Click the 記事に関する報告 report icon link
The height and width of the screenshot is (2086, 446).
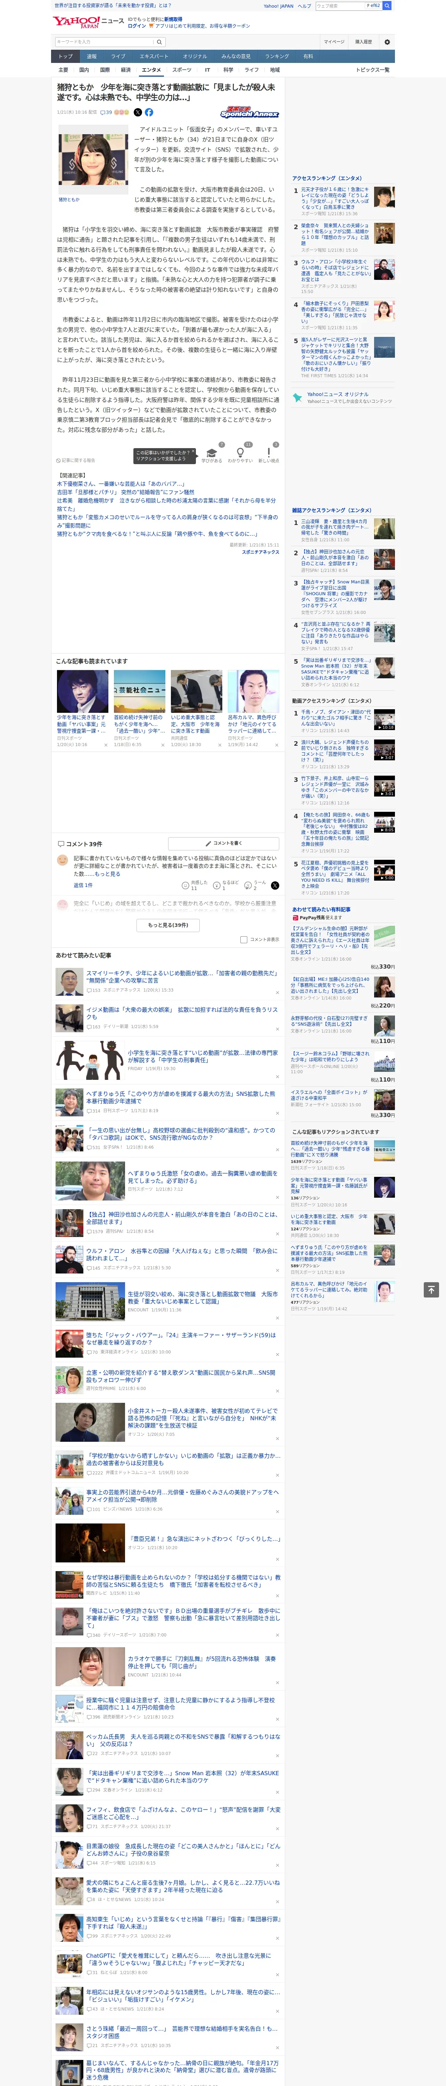[75, 460]
